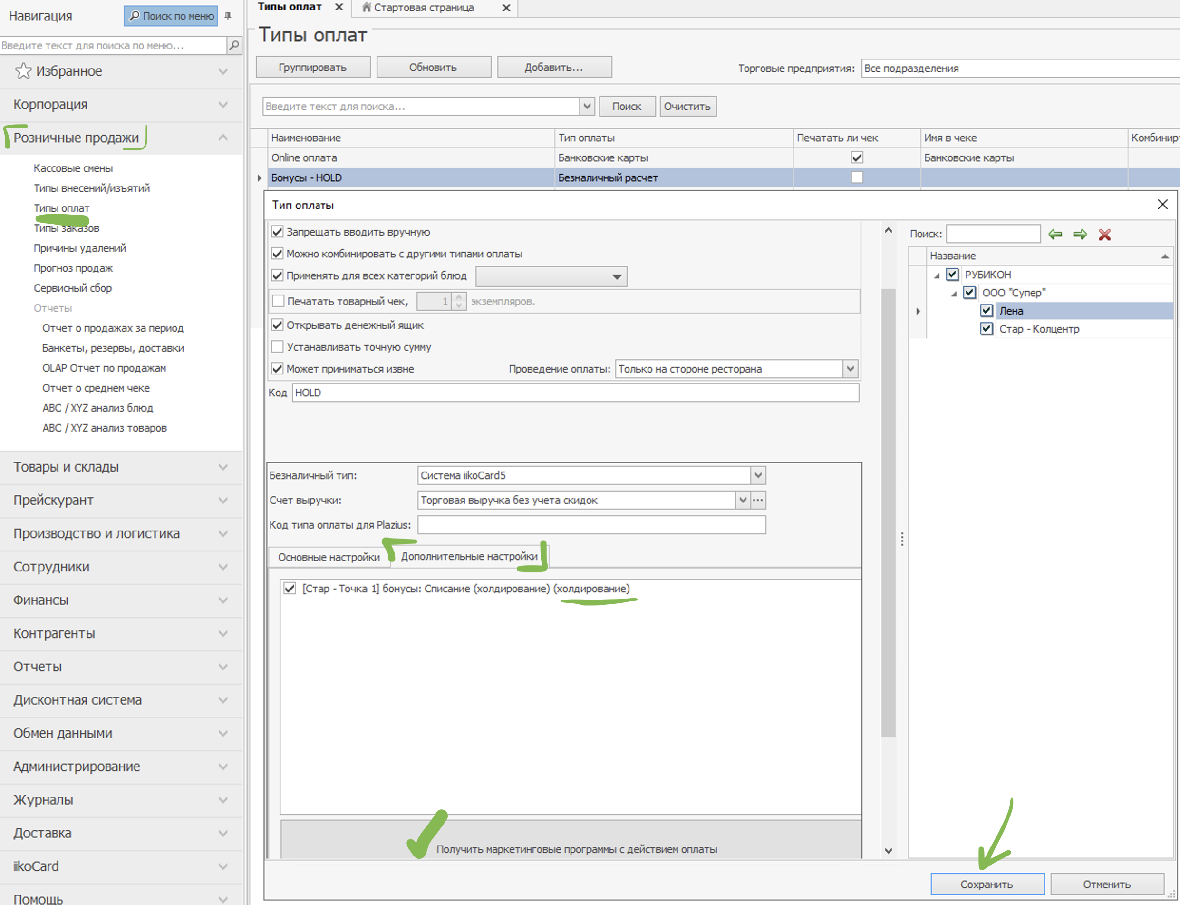1180x905 pixels.
Task: Click the red X clear search icon
Action: [x=1104, y=234]
